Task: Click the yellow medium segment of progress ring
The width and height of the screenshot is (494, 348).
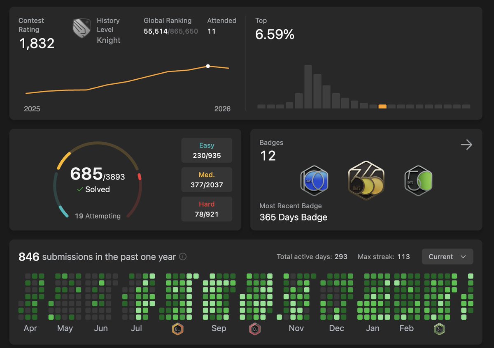Action: tap(63, 160)
